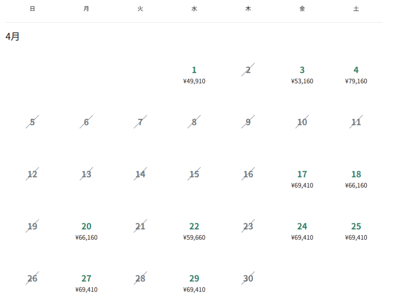Click crossed-out April 10

click(302, 122)
